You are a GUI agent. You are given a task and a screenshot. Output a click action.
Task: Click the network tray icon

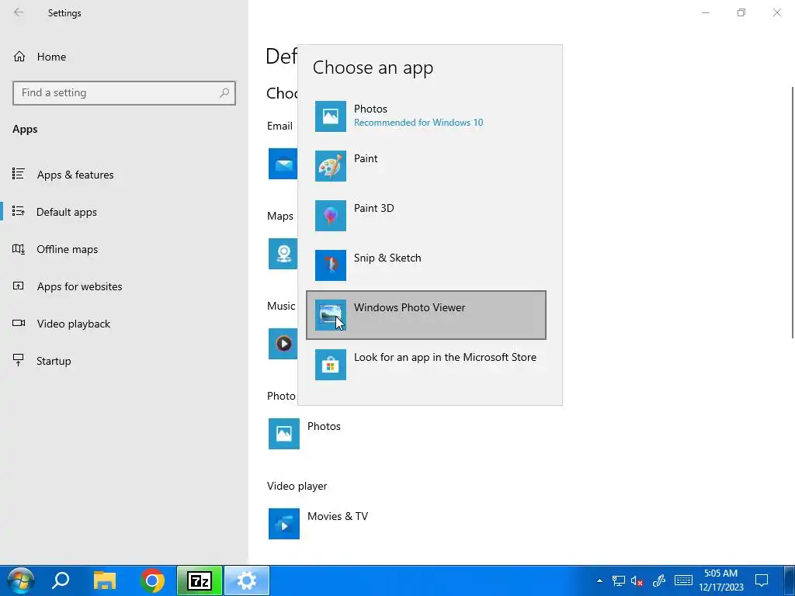point(619,580)
